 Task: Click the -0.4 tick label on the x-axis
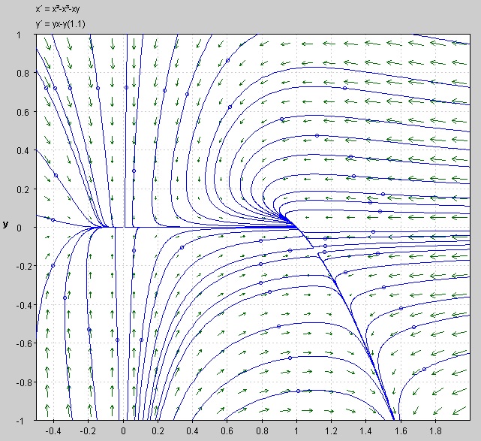tap(53, 431)
